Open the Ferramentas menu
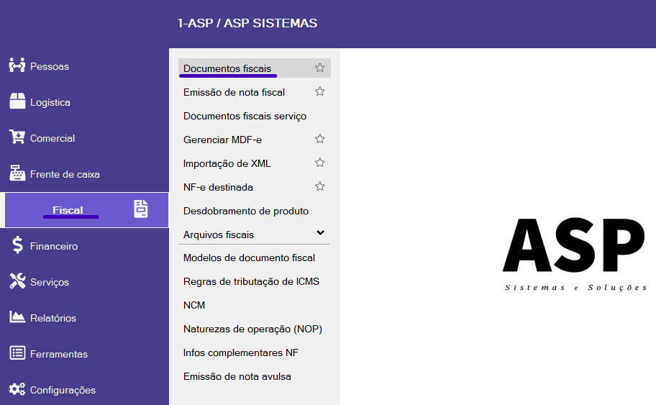This screenshot has width=656, height=405. (58, 354)
